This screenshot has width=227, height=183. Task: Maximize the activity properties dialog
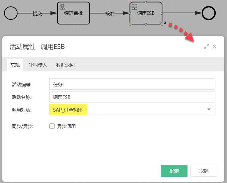pyautogui.click(x=206, y=46)
